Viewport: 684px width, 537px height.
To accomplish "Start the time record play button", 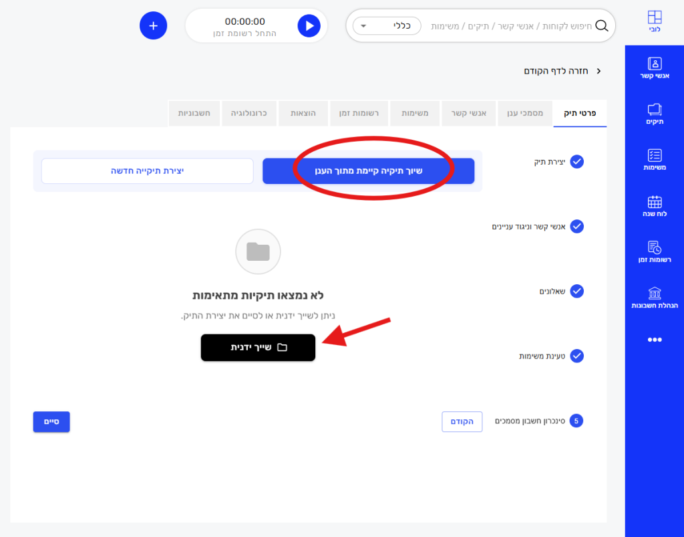I will (309, 25).
